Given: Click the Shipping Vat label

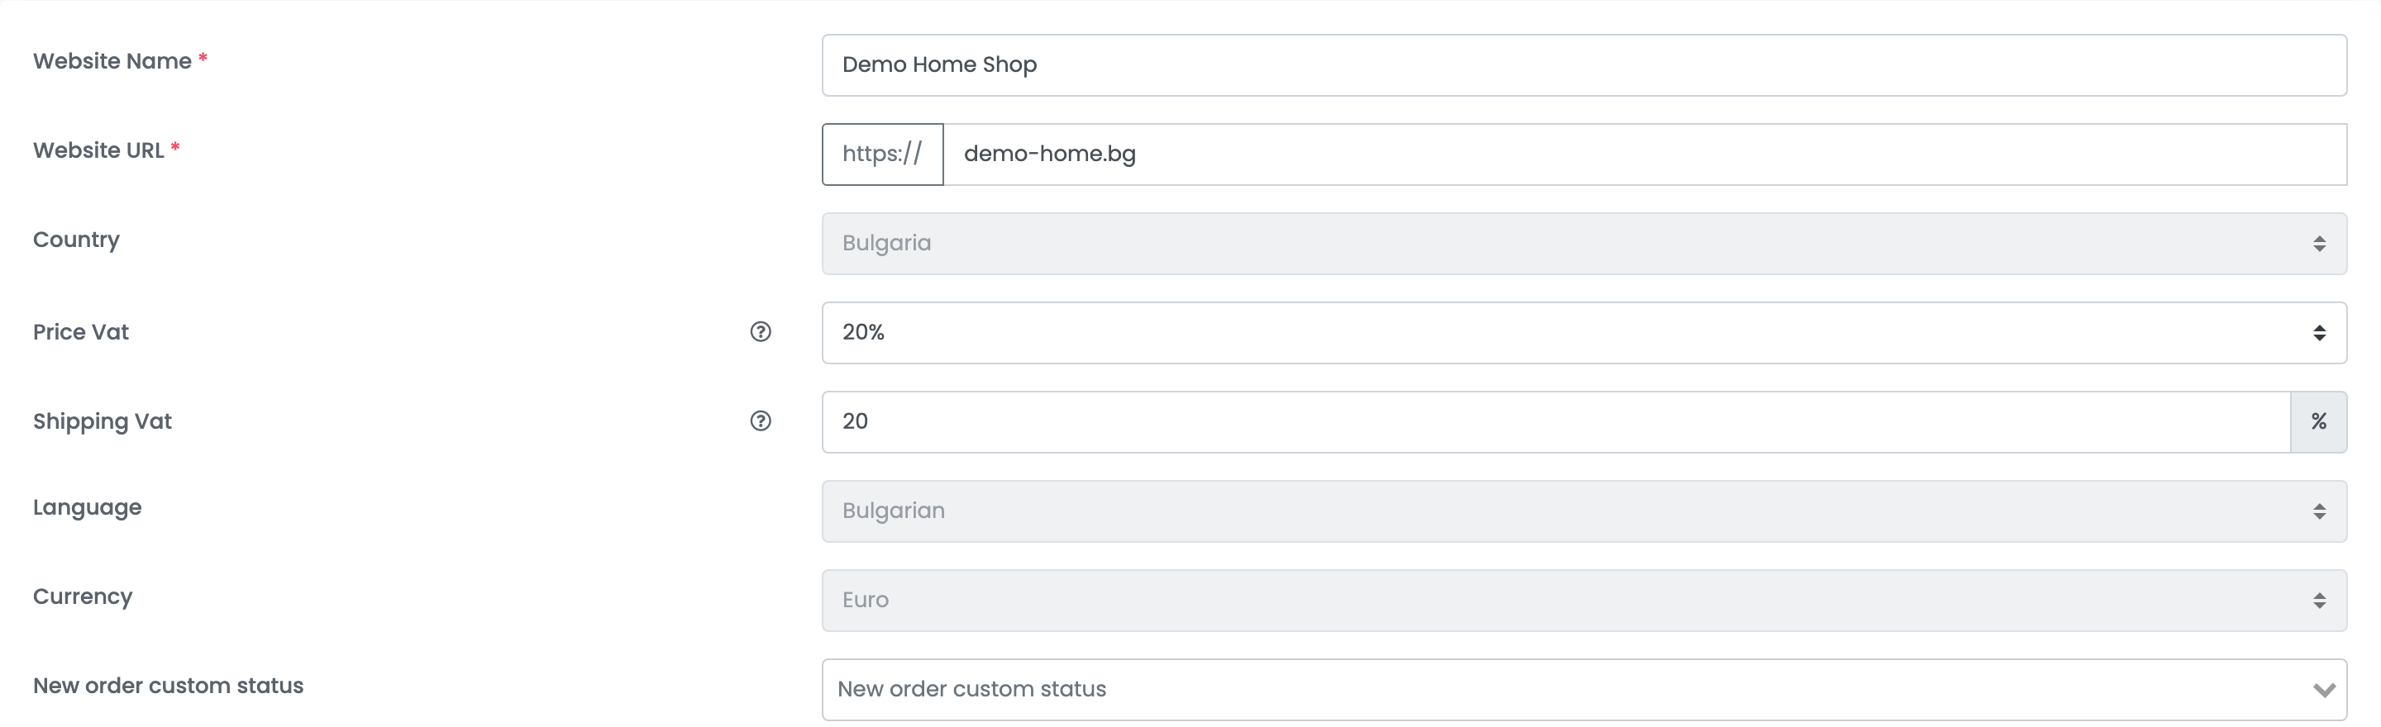Looking at the screenshot, I should point(103,421).
